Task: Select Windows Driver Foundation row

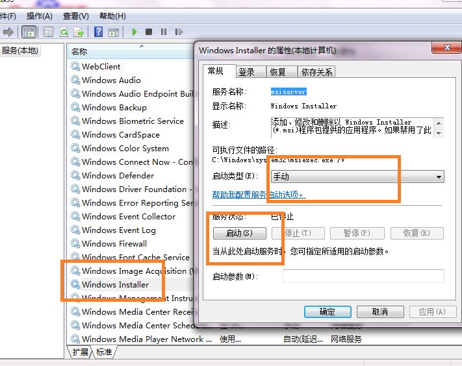Action: (x=133, y=189)
